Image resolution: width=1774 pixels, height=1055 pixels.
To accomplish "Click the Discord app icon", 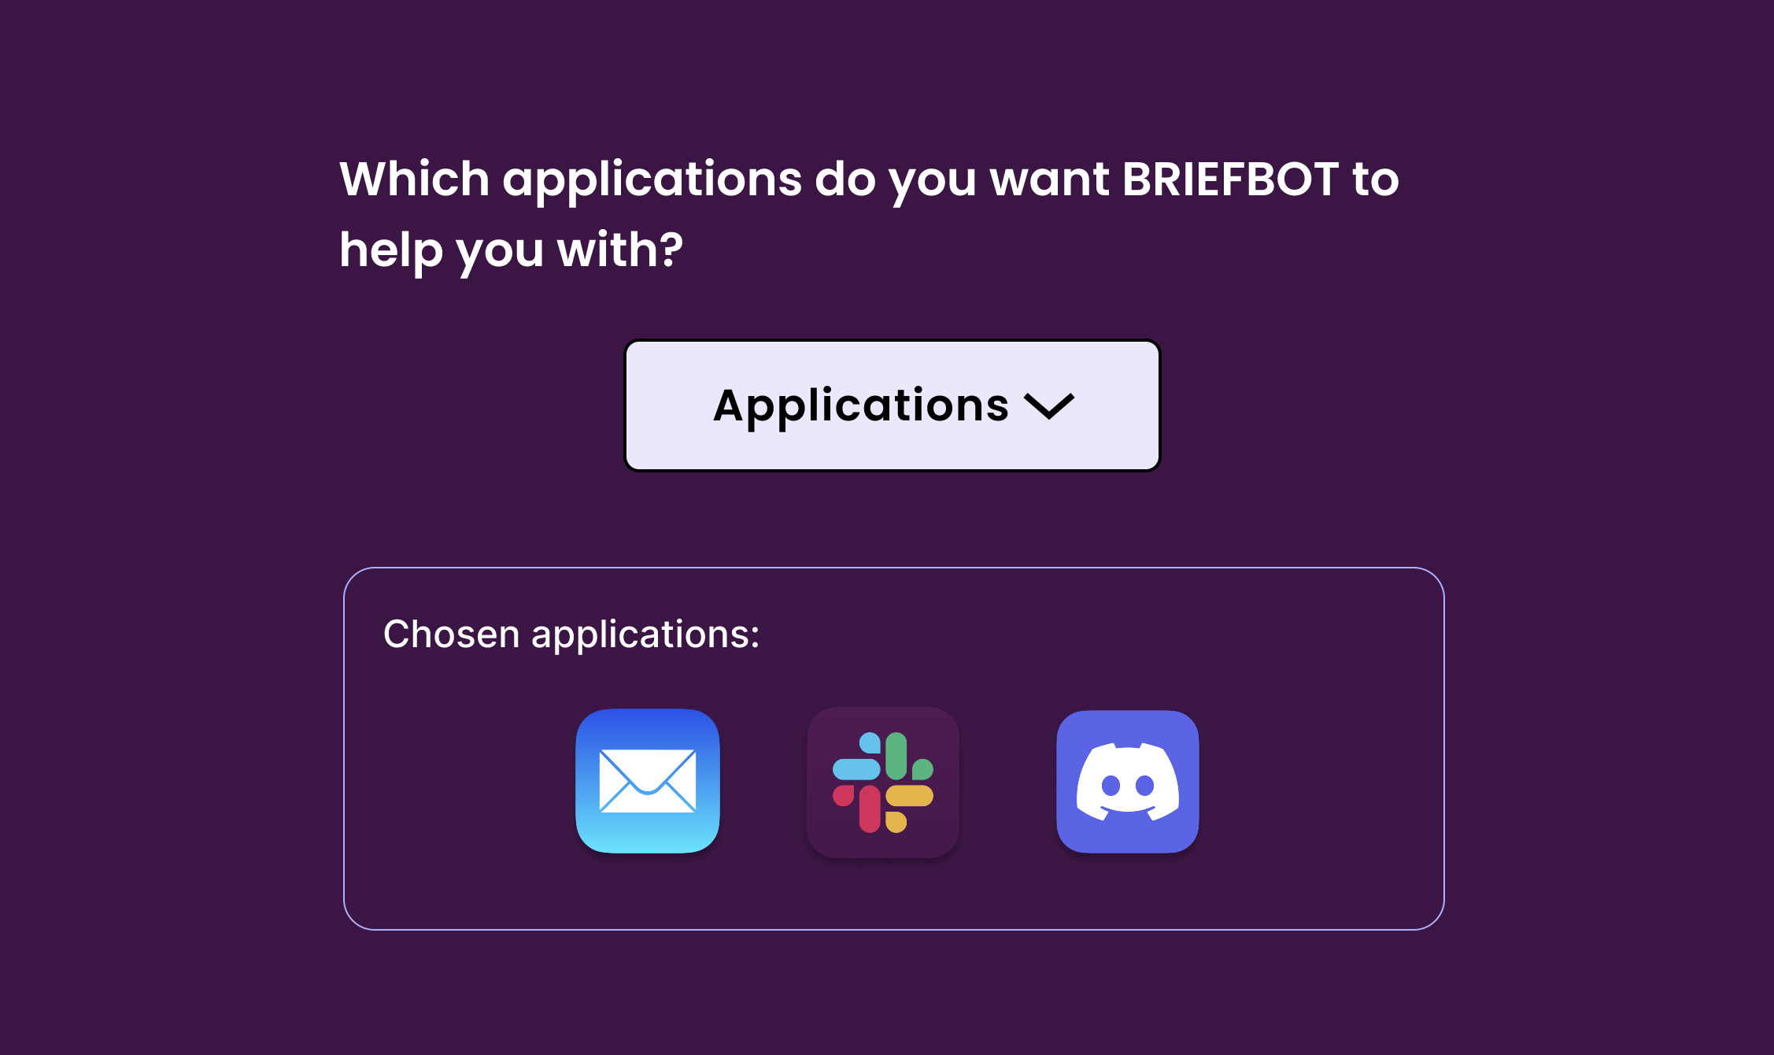I will [x=1127, y=781].
